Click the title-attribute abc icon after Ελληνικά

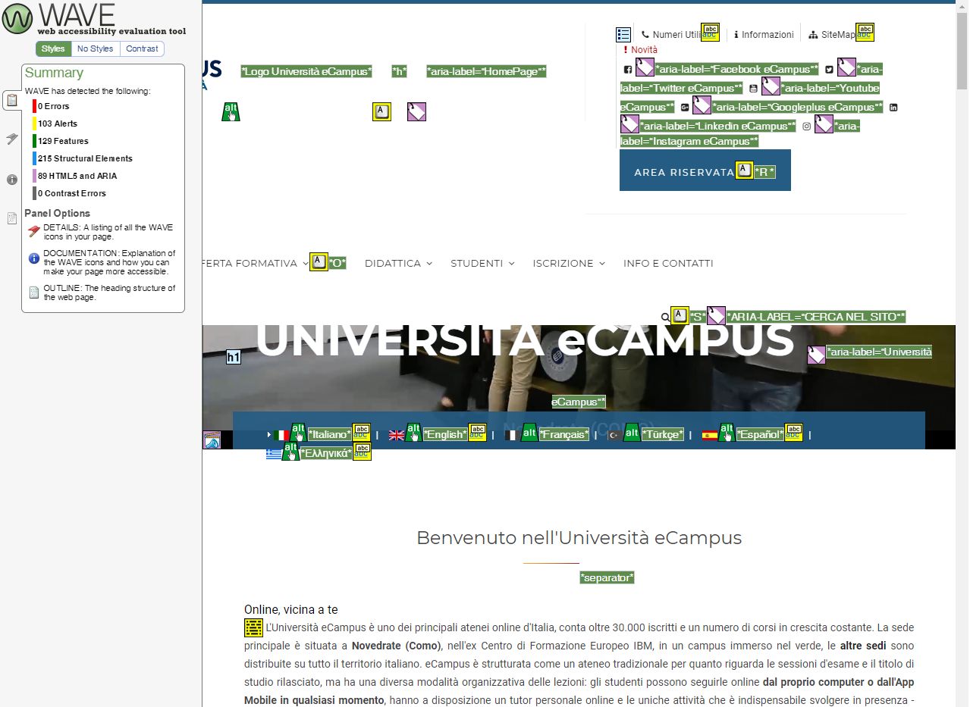point(363,451)
